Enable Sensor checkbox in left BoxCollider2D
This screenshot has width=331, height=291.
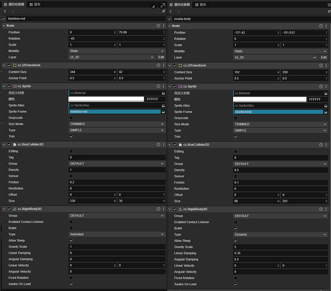(x=71, y=176)
